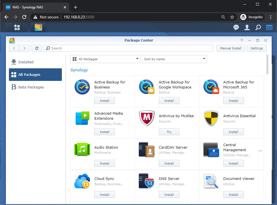Install Advanced Media Extensions
This screenshot has height=205, width=277.
click(x=105, y=132)
